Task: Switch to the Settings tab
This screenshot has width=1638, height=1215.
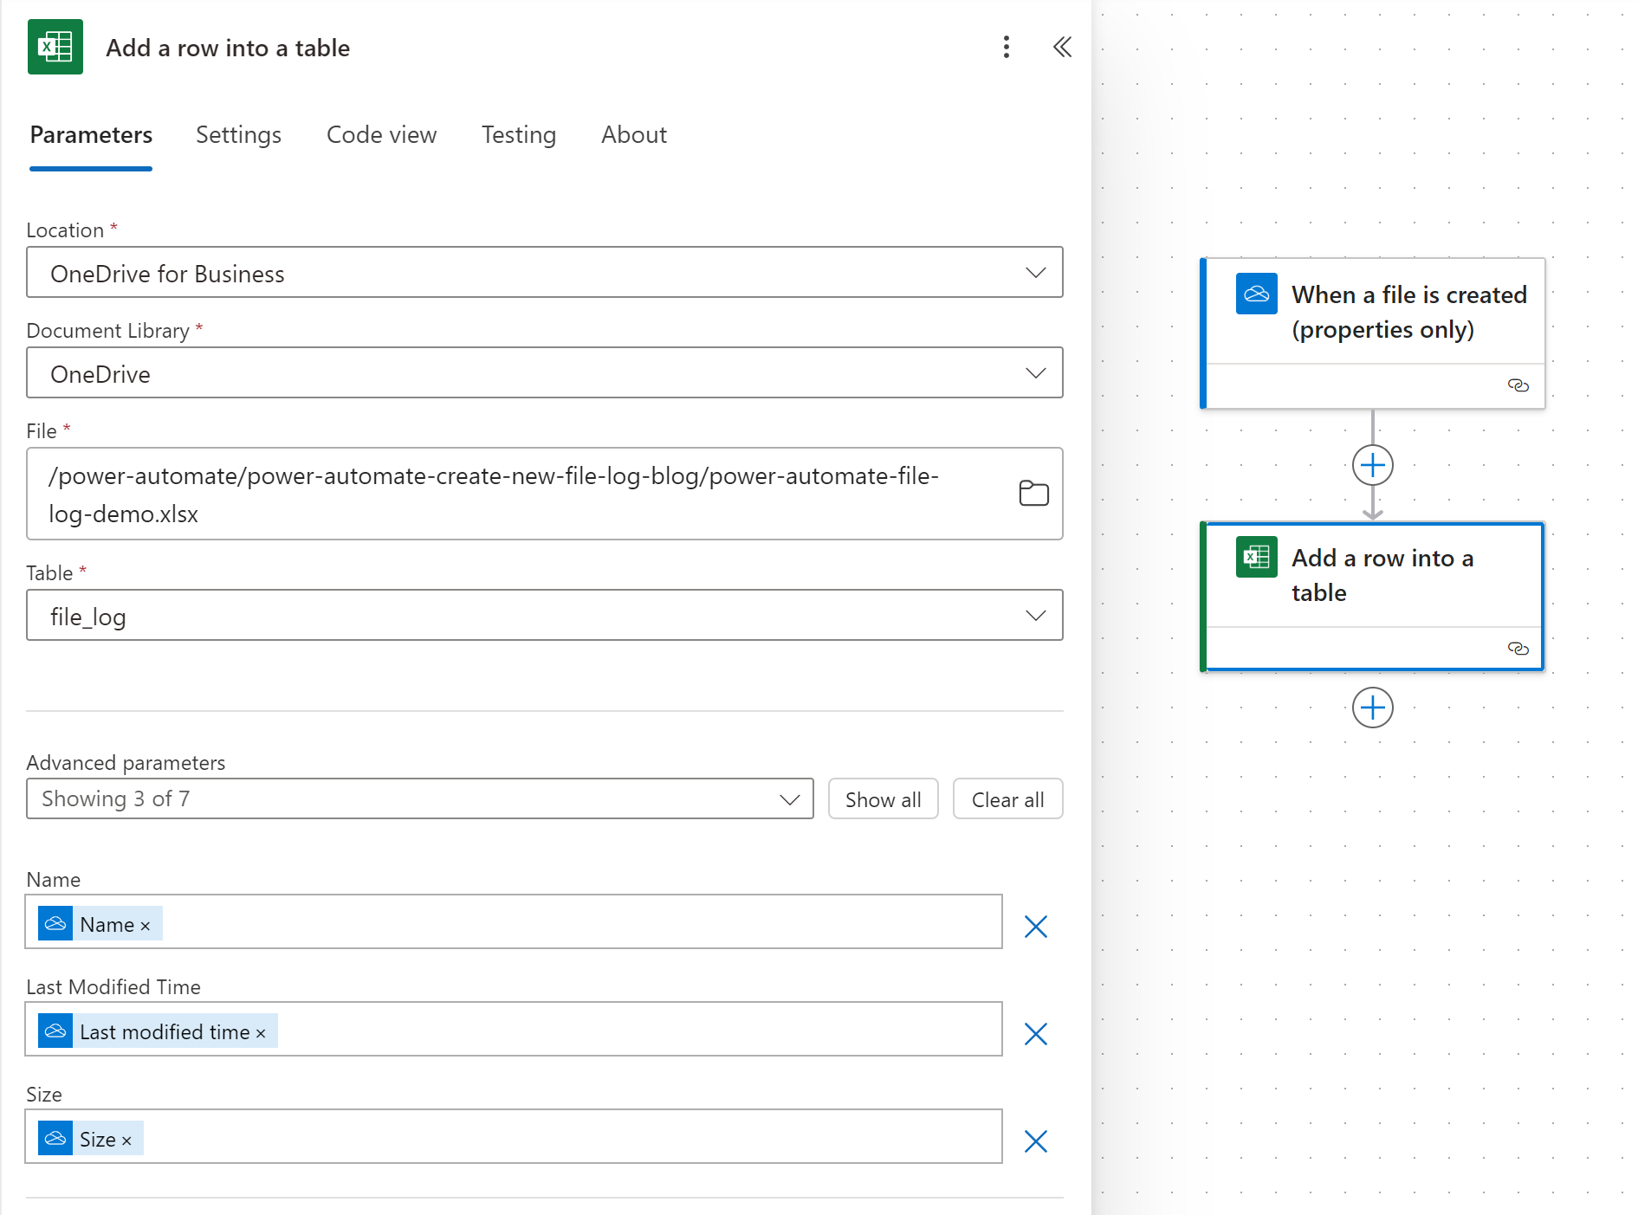Action: [x=238, y=135]
